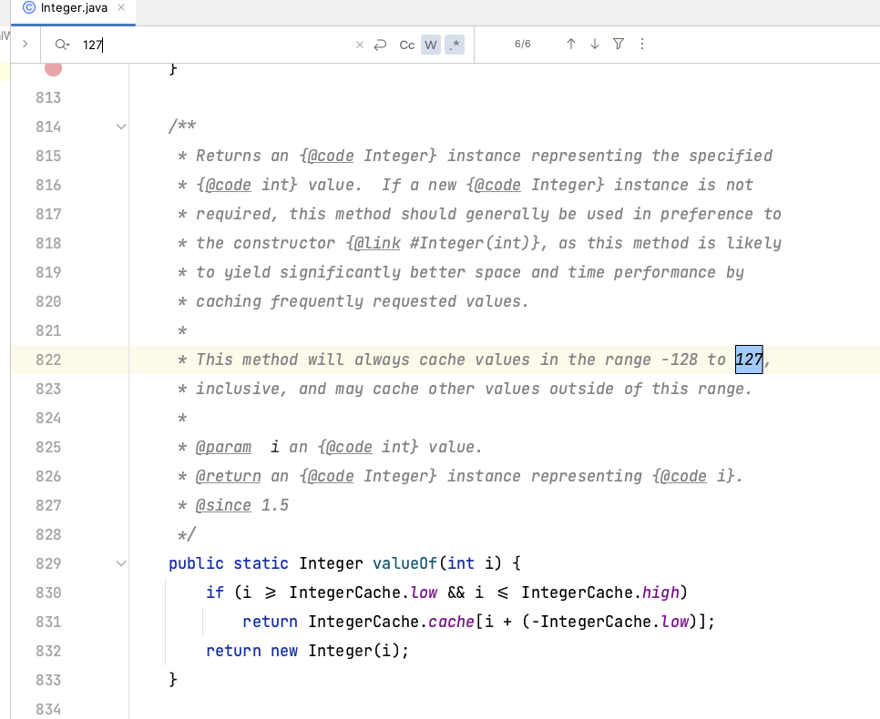The image size is (880, 719).
Task: Click the @code tag on line 815
Action: click(331, 156)
